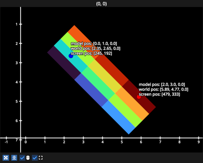The width and height of the screenshot is (203, 163).
Task: Click x-axis tick label "9"
Action: click(x=199, y=142)
